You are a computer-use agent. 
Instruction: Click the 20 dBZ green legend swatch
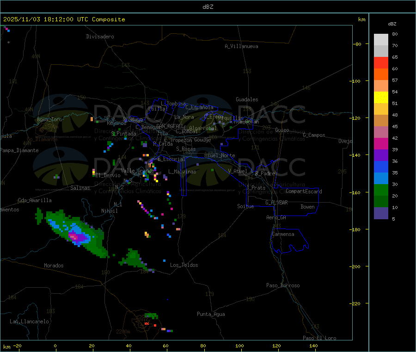point(381,202)
